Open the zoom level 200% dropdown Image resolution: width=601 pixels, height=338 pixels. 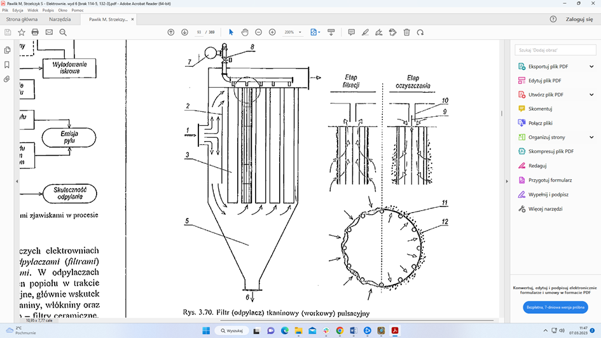(x=293, y=32)
